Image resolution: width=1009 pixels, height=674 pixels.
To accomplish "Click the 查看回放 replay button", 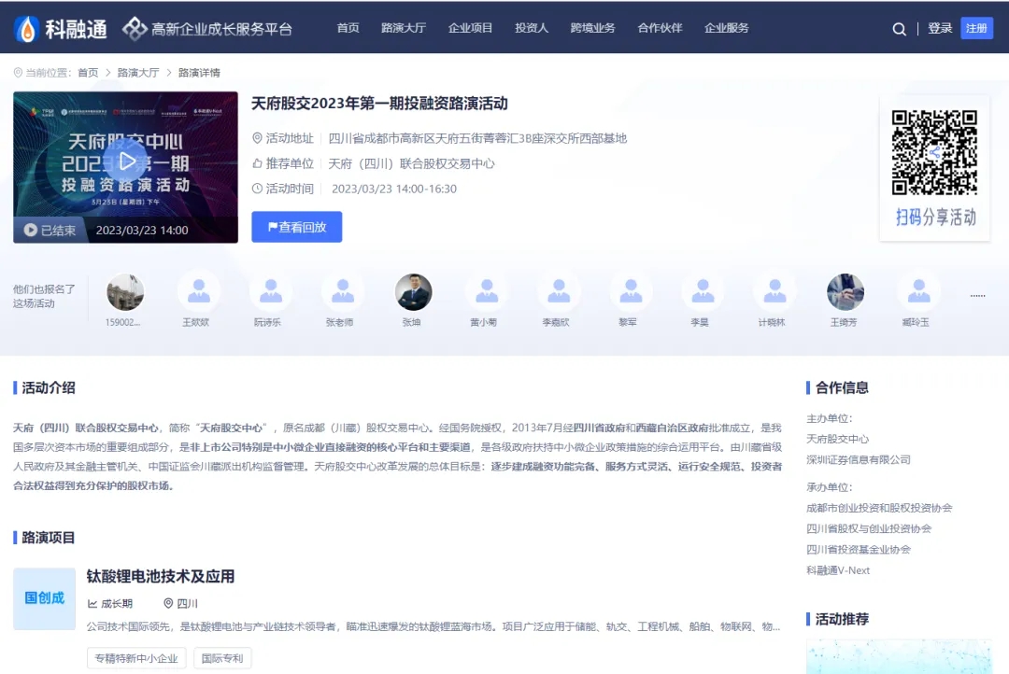I will coord(297,227).
